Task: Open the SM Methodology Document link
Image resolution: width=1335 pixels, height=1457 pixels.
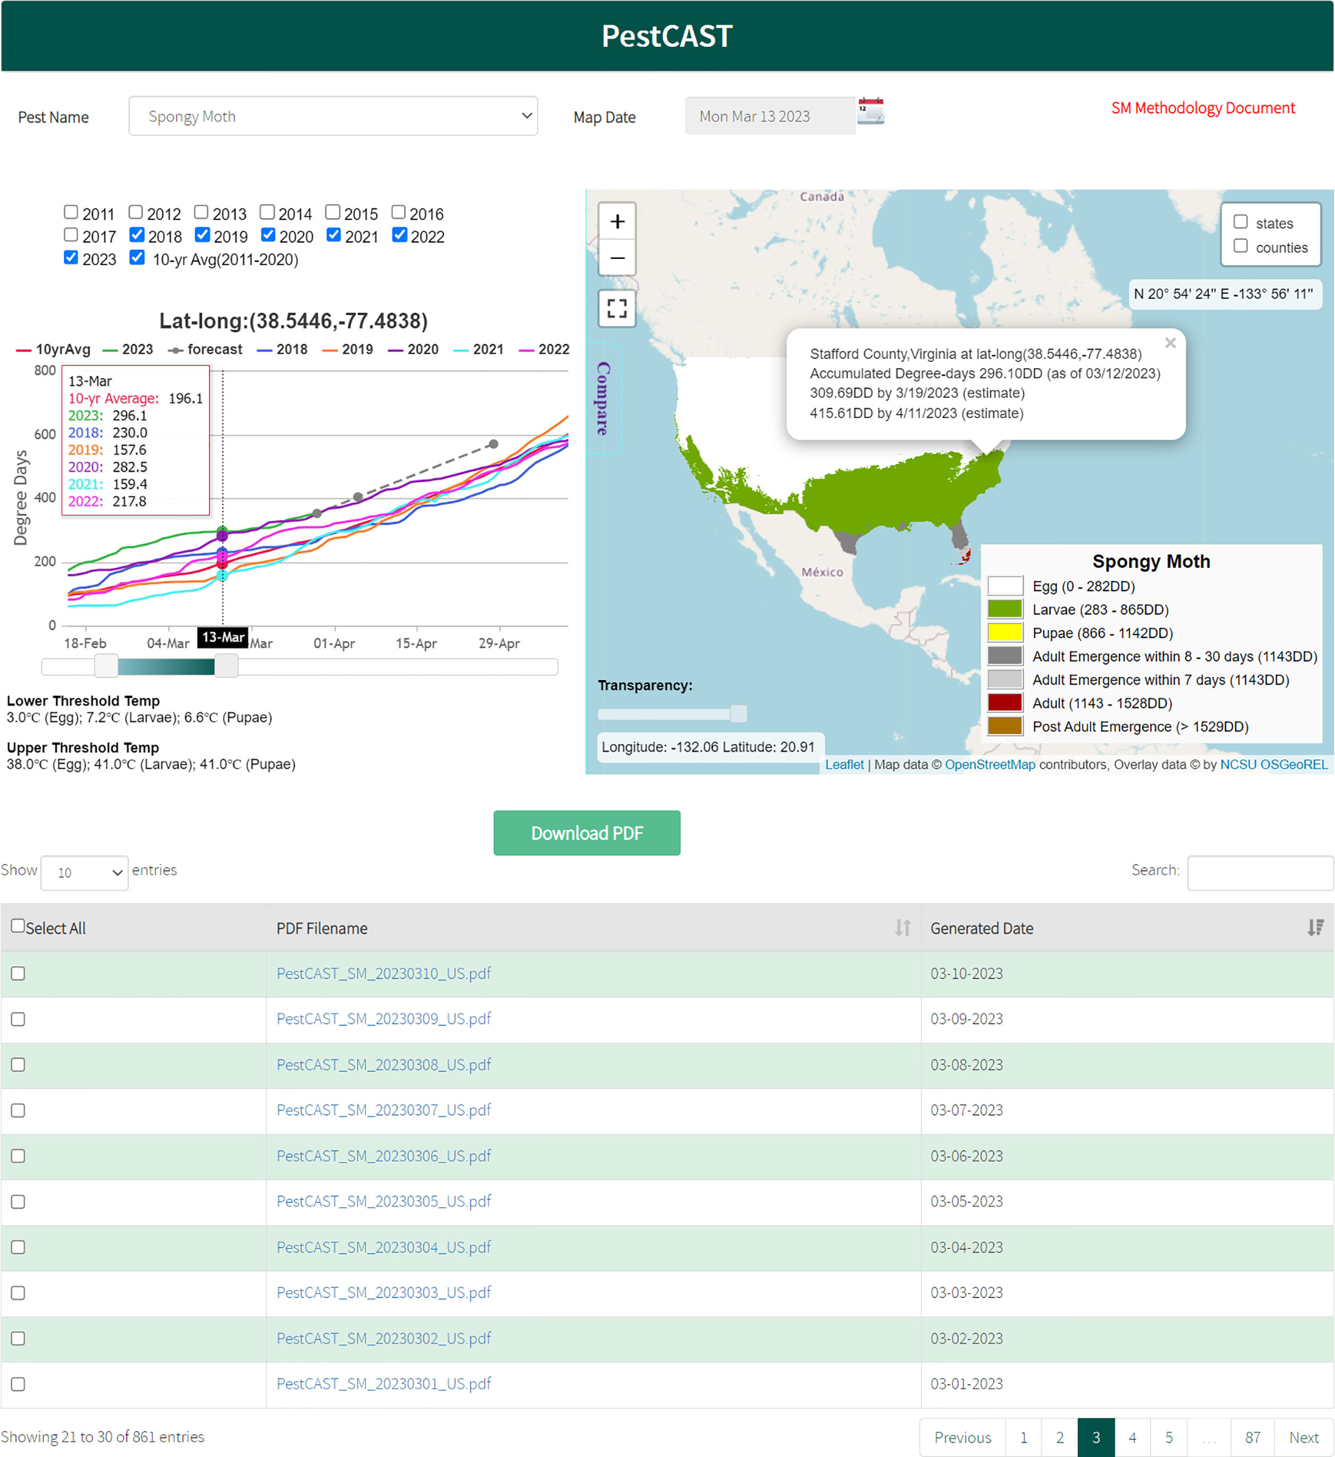Action: point(1202,109)
